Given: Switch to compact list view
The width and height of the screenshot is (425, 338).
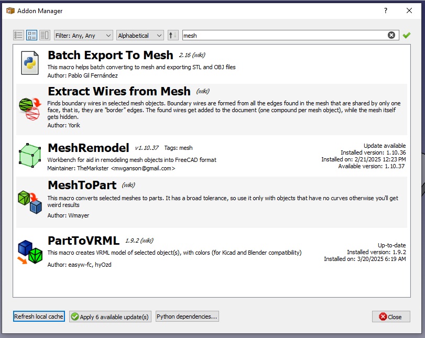Looking at the screenshot, I should coord(18,35).
